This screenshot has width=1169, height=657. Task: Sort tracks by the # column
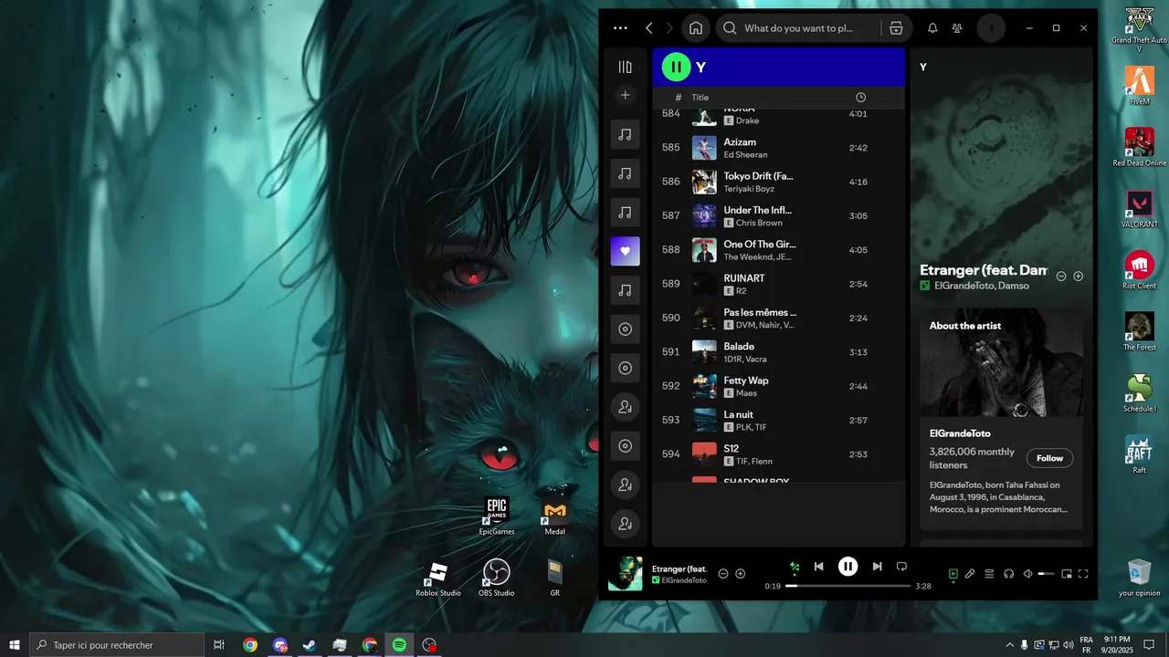coord(679,98)
